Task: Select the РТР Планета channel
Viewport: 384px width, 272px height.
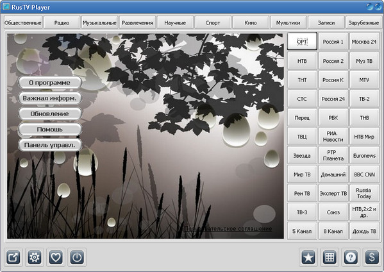Action: tap(333, 155)
